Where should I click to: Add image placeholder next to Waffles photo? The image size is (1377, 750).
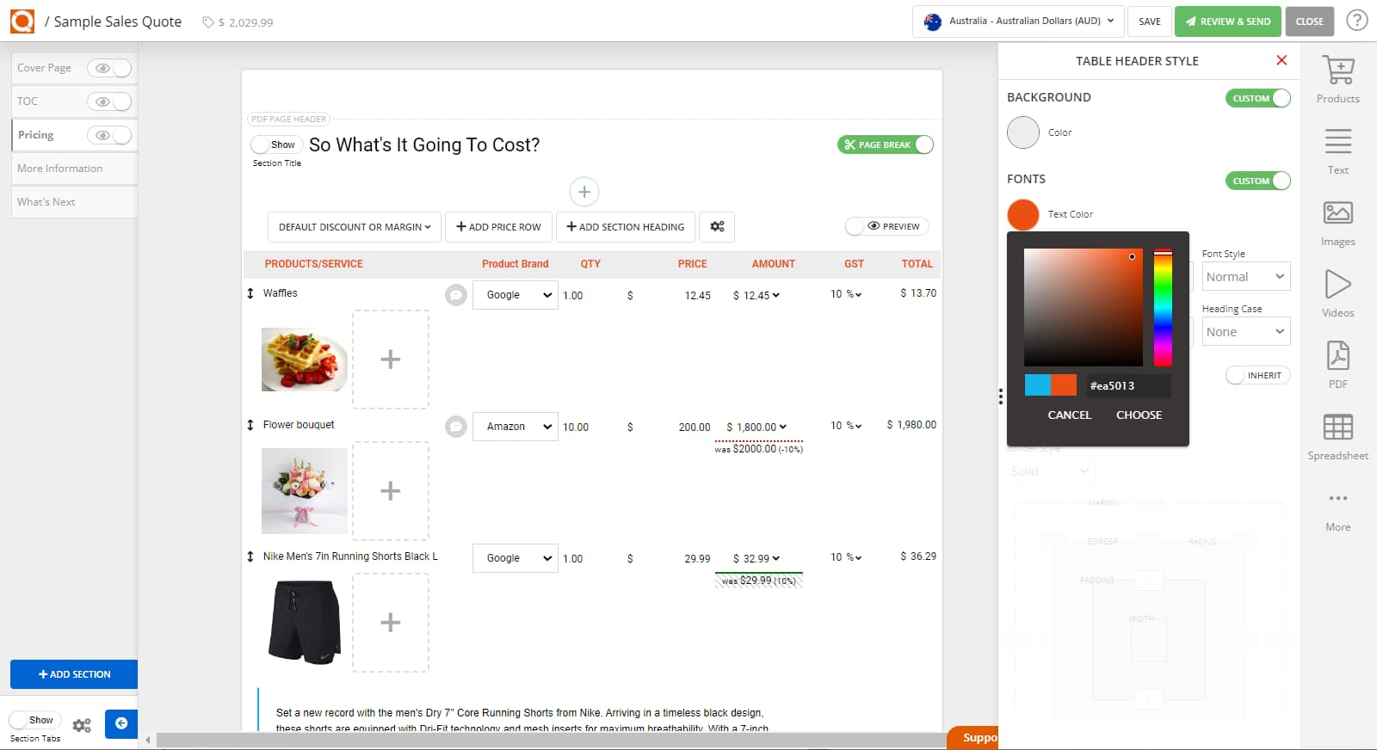pos(391,360)
